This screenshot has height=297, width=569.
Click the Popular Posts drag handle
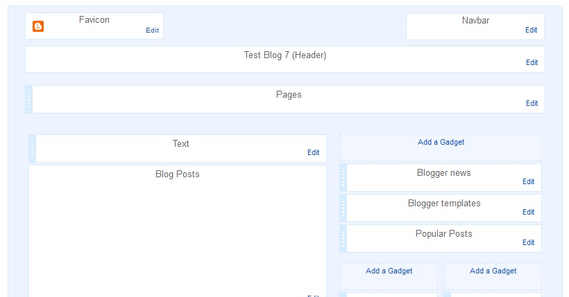click(343, 238)
